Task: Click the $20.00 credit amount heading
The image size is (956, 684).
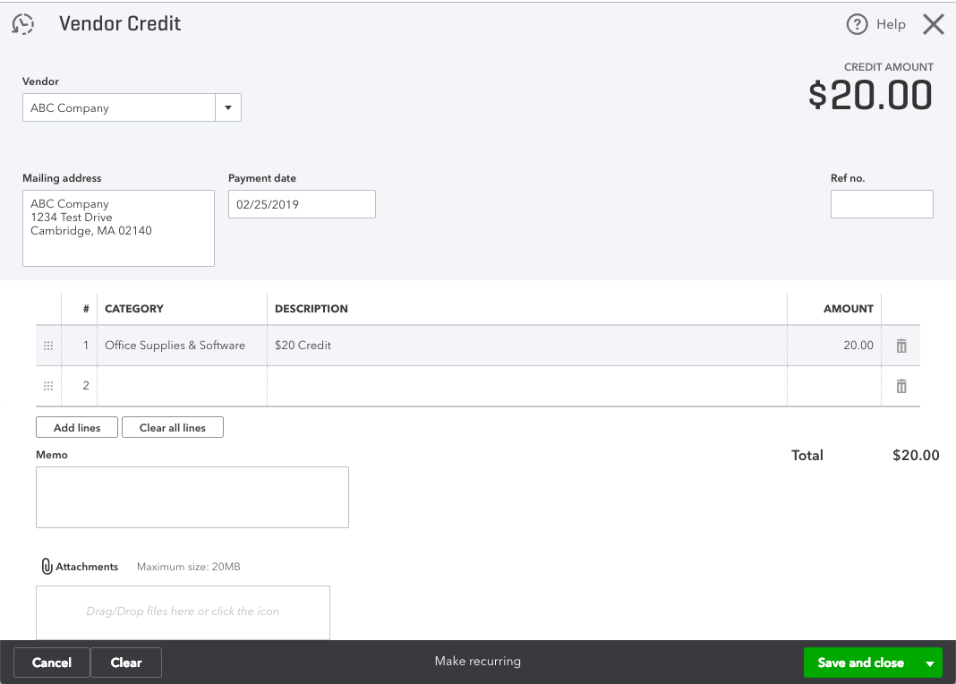Action: point(871,96)
